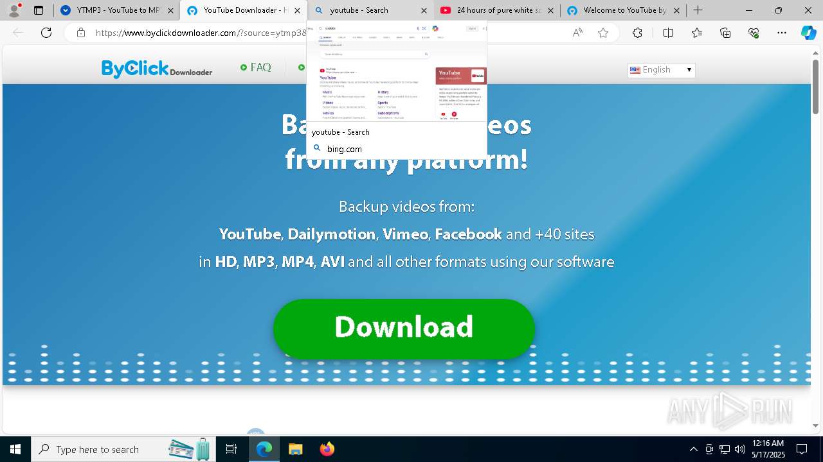The height and width of the screenshot is (462, 823).
Task: Activate Read aloud icon
Action: pos(577,33)
